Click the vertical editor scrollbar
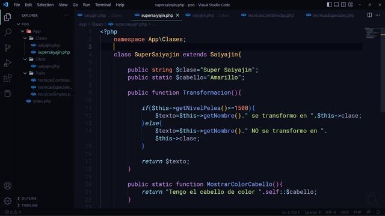This screenshot has height=216, width=385. [383, 71]
